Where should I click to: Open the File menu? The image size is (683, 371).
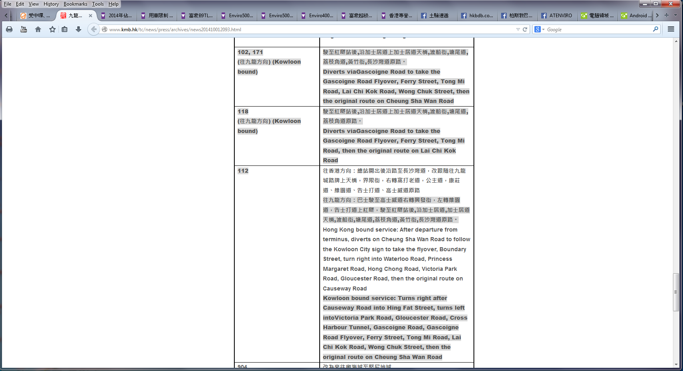tap(8, 4)
